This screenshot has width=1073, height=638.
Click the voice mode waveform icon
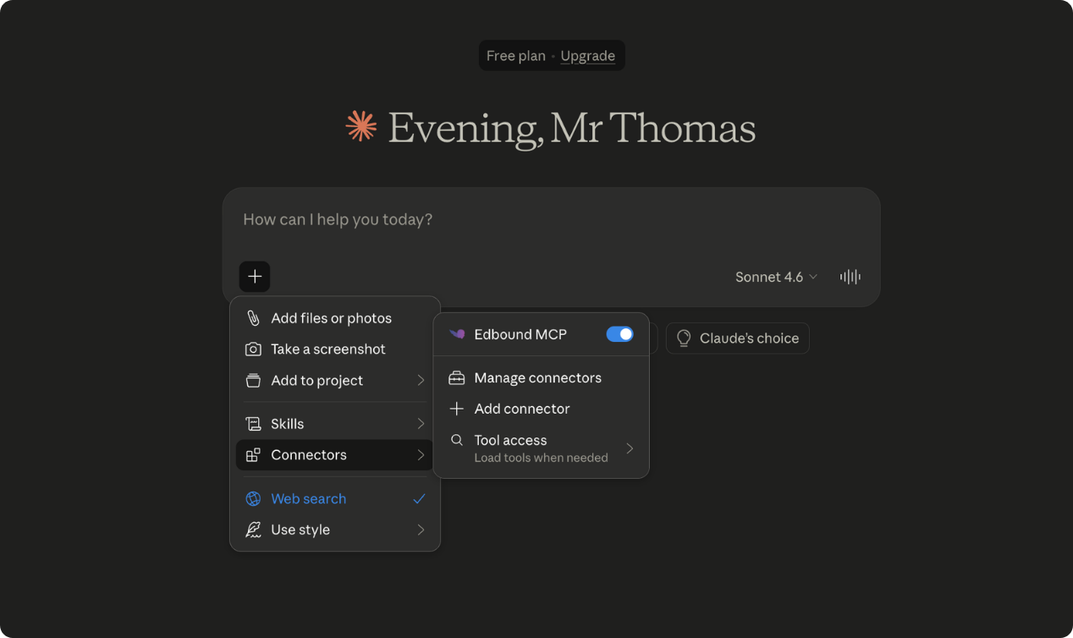pos(850,277)
